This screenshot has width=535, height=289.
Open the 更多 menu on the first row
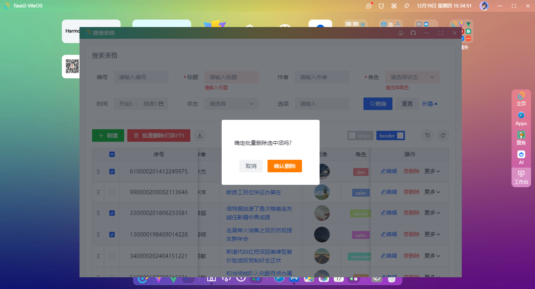(x=432, y=171)
